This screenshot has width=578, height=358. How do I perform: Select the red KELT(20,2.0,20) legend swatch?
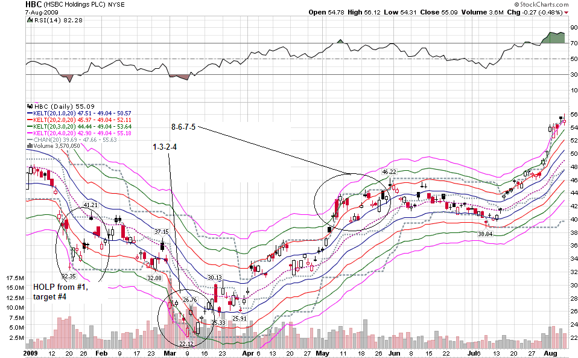tap(30, 120)
